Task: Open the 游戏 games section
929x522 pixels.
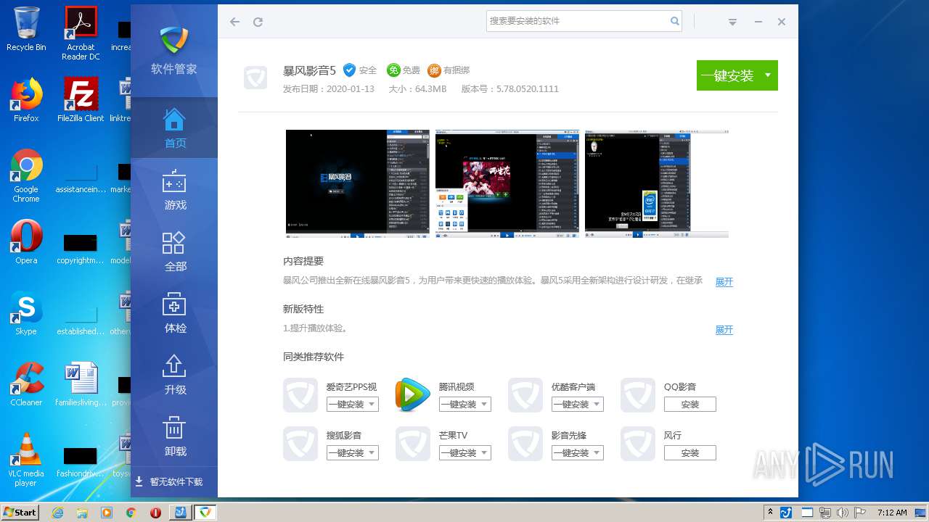Action: (174, 190)
